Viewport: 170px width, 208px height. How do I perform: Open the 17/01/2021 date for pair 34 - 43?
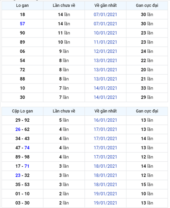(x=105, y=139)
